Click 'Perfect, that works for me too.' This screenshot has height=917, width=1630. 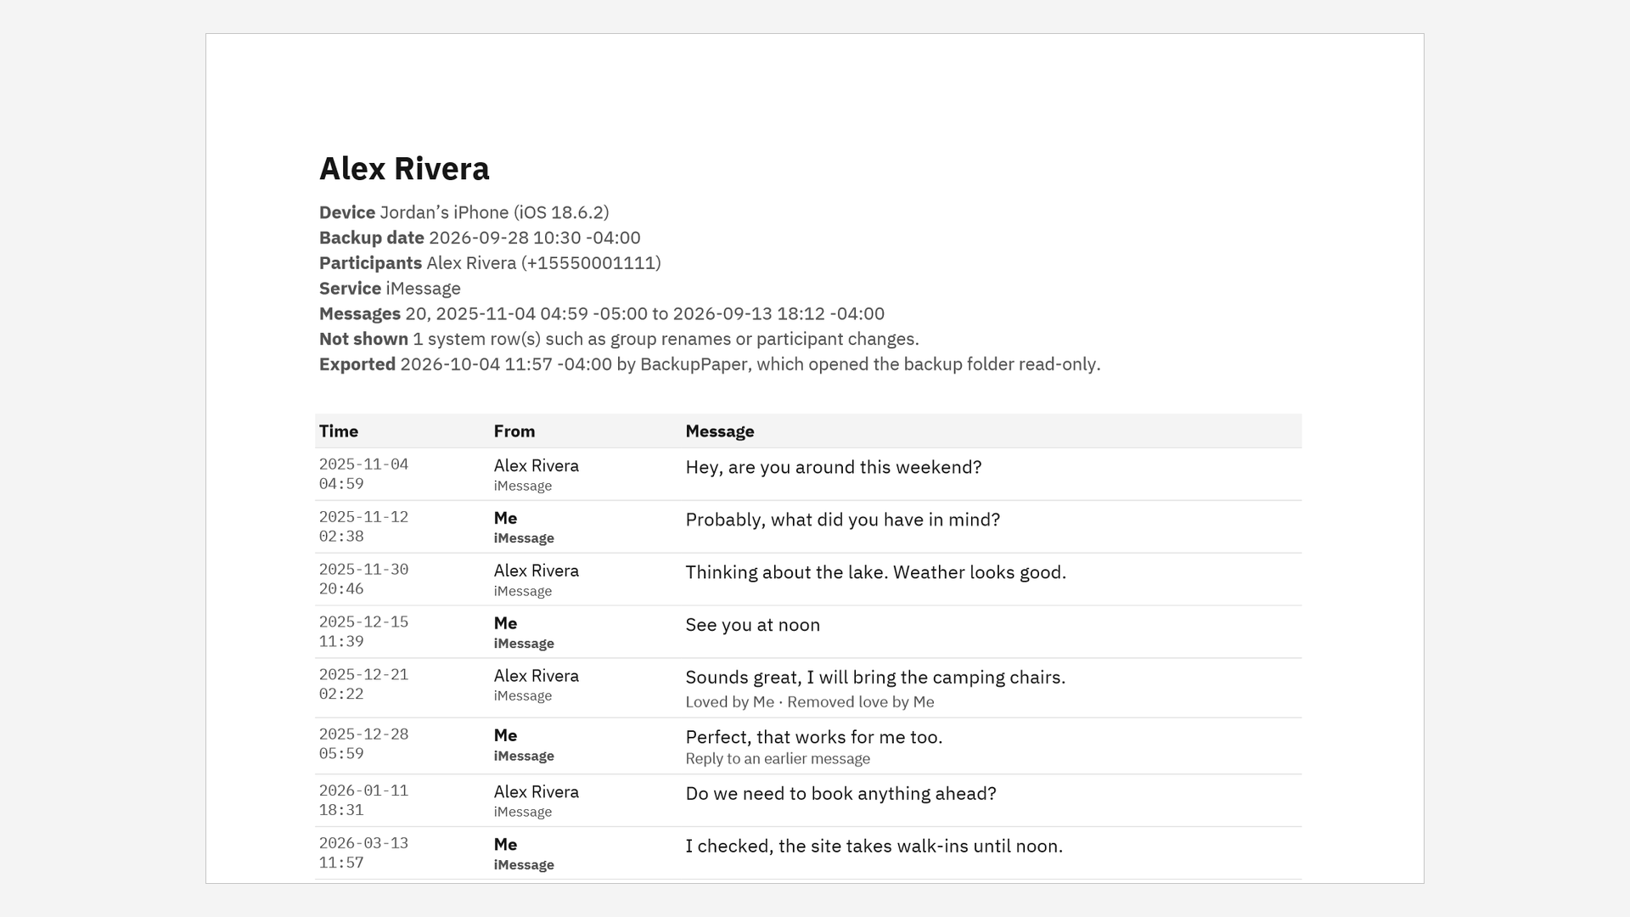814,737
